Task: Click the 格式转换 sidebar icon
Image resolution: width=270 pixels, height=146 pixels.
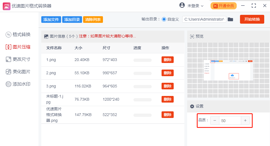Action: point(8,34)
